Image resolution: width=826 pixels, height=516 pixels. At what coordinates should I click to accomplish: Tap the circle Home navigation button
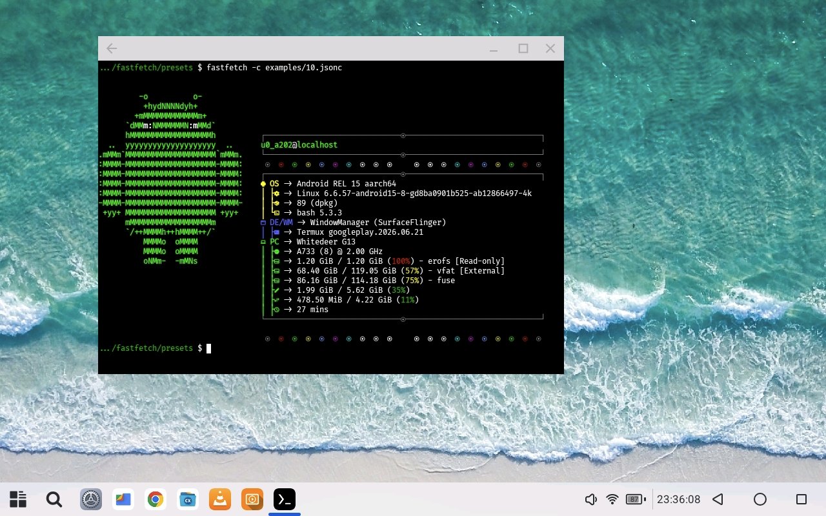click(x=760, y=499)
